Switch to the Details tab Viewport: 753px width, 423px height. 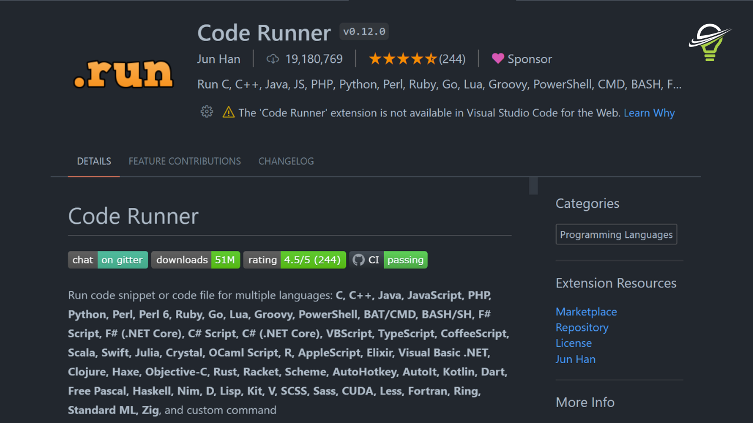94,161
